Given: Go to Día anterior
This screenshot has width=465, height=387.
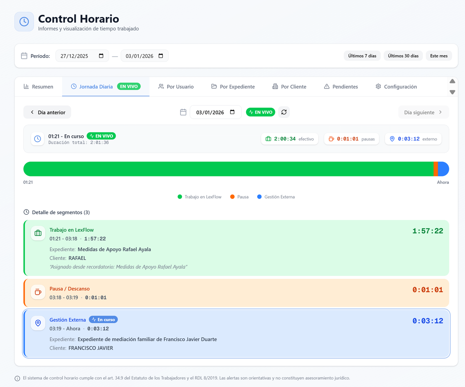Looking at the screenshot, I should [x=47, y=112].
